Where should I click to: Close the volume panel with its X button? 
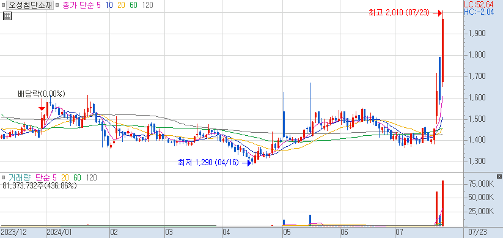(499, 176)
